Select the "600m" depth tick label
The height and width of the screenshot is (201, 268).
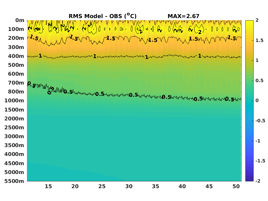(16, 74)
